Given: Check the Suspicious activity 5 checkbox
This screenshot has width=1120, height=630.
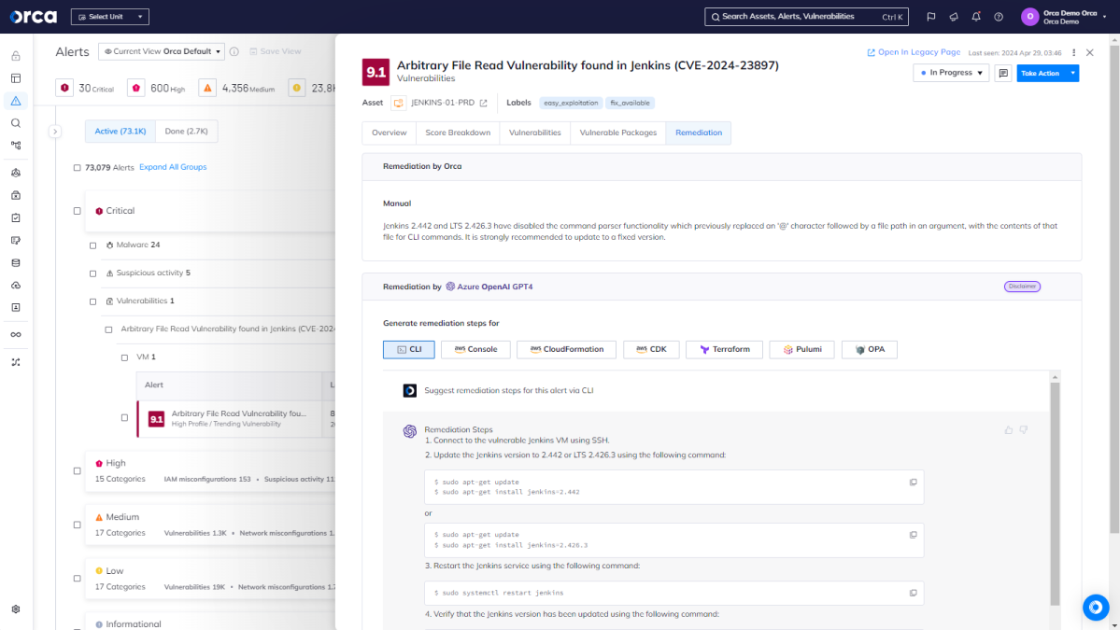Looking at the screenshot, I should click(x=92, y=273).
